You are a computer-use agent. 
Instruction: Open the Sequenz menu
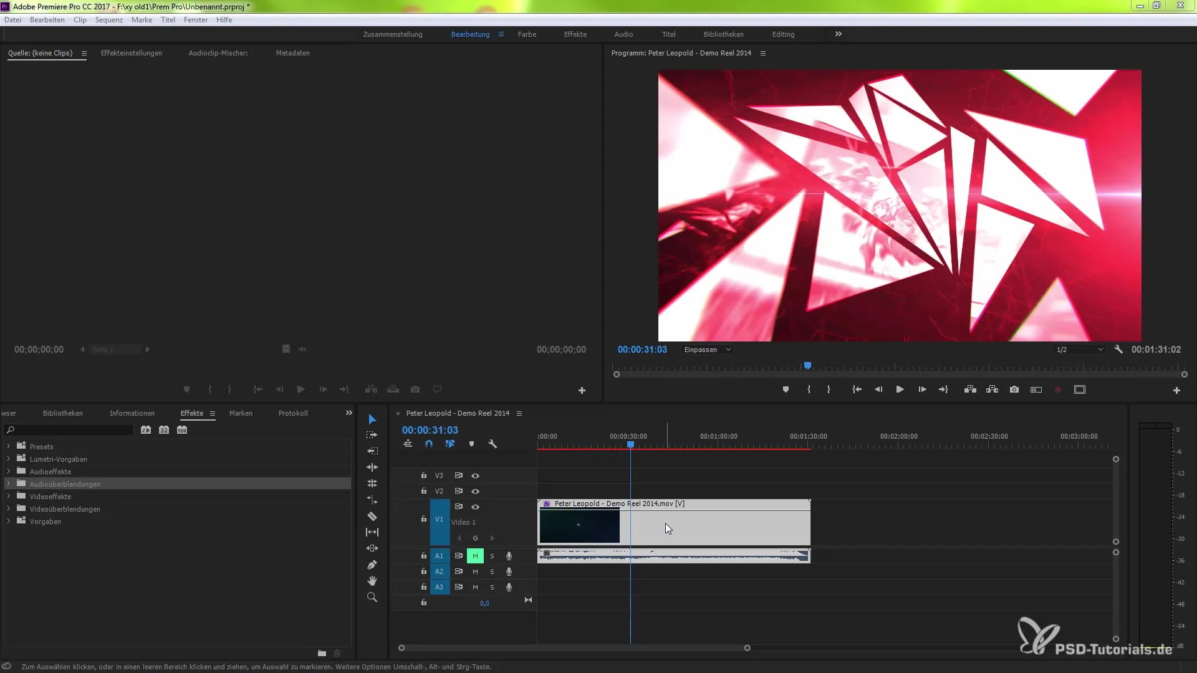click(108, 20)
